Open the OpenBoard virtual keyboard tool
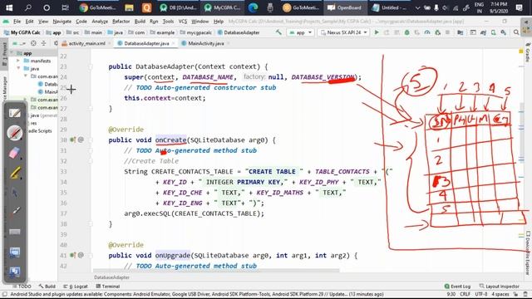This screenshot has height=299, width=532. (x=15, y=232)
